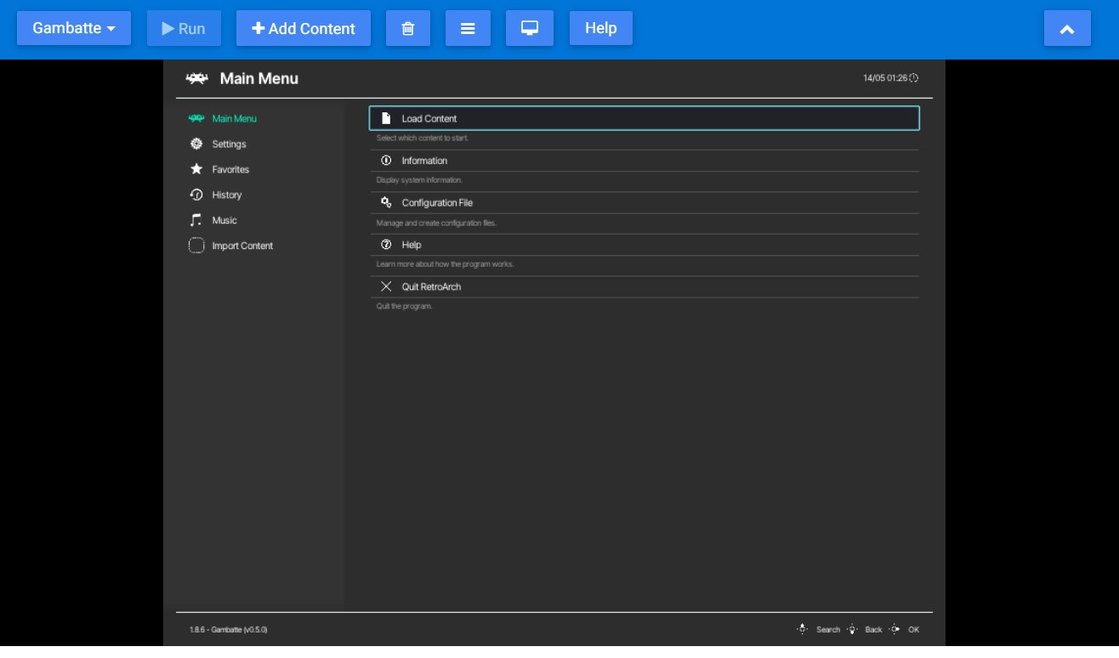The image size is (1119, 658).
Task: Click the trash can delete icon
Action: [408, 28]
